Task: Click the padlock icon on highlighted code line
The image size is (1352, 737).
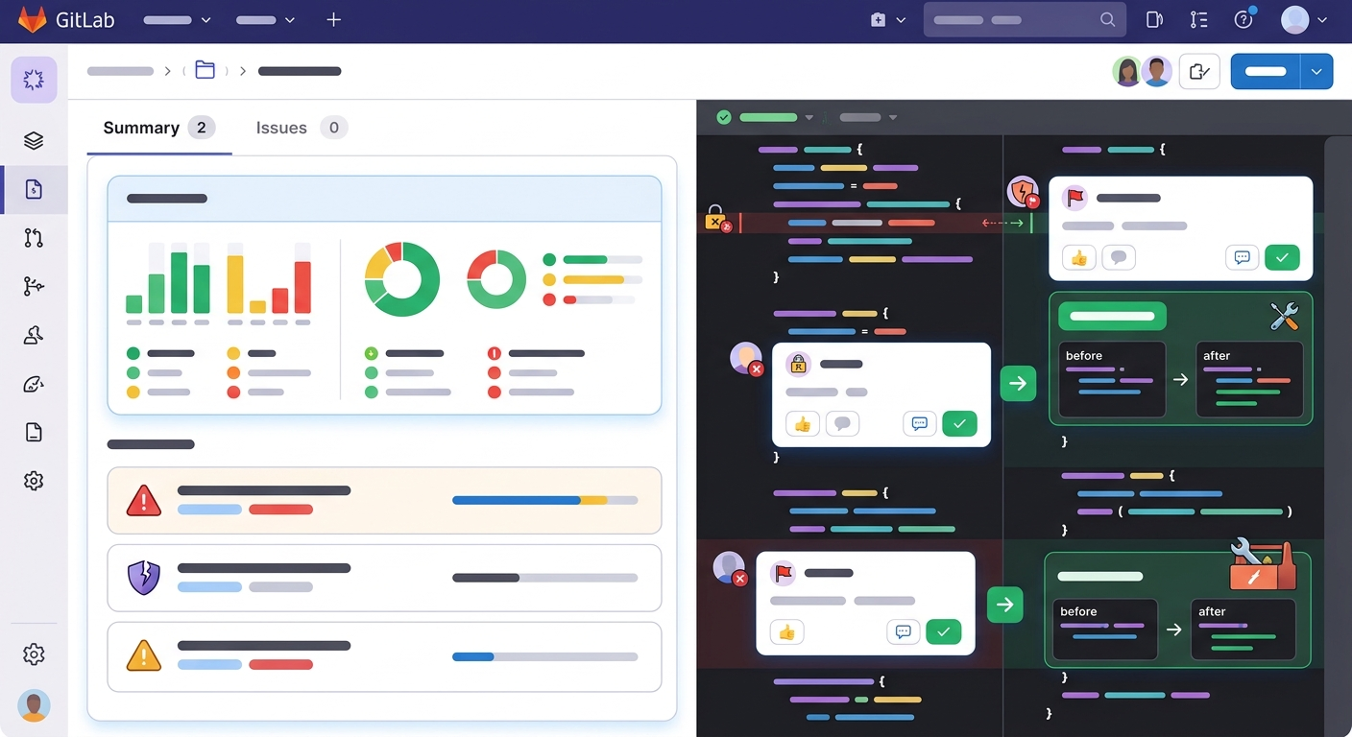Action: (x=715, y=218)
